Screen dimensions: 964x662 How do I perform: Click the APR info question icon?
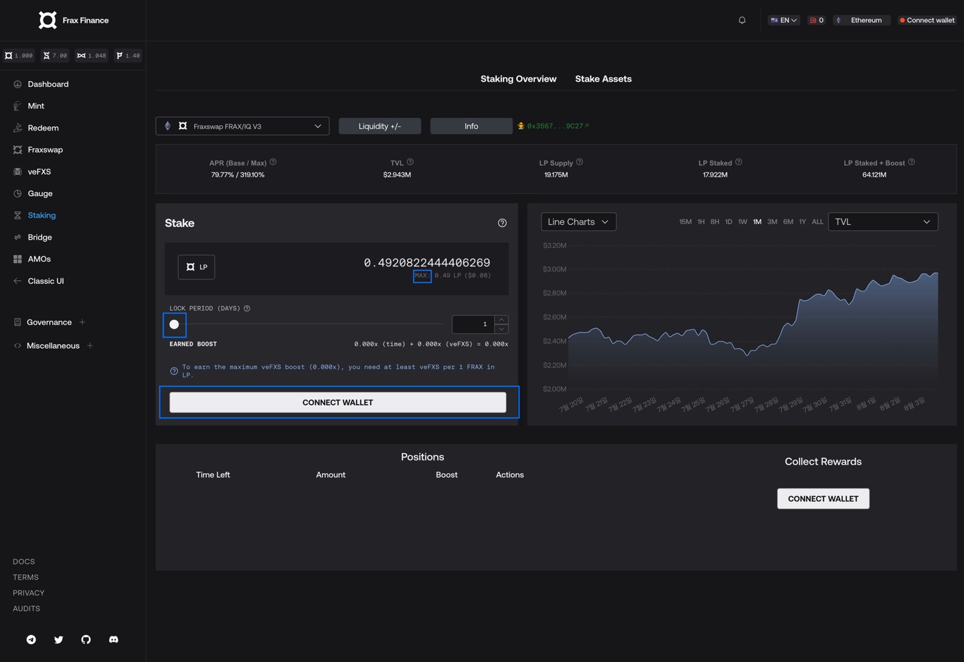point(273,162)
